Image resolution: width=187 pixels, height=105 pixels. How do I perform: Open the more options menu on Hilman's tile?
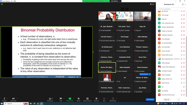(x=150, y=74)
